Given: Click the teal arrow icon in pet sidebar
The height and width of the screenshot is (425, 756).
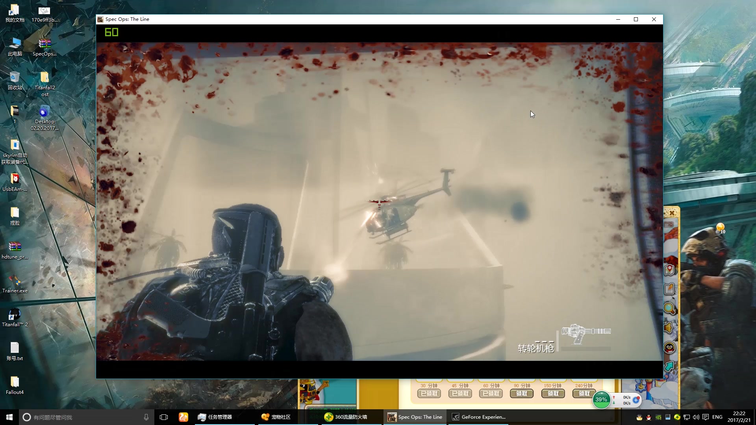Looking at the screenshot, I should (x=669, y=366).
